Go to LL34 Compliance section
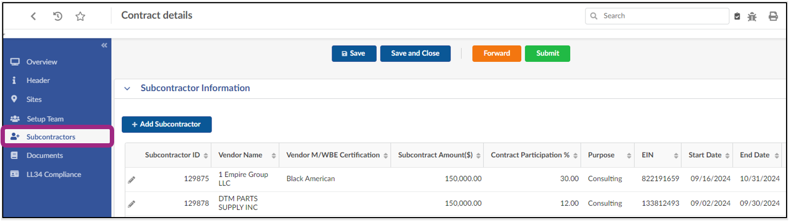 click(54, 175)
